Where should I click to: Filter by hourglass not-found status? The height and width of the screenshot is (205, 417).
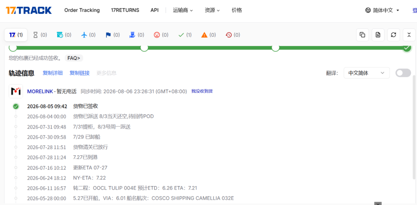pyautogui.click(x=40, y=35)
